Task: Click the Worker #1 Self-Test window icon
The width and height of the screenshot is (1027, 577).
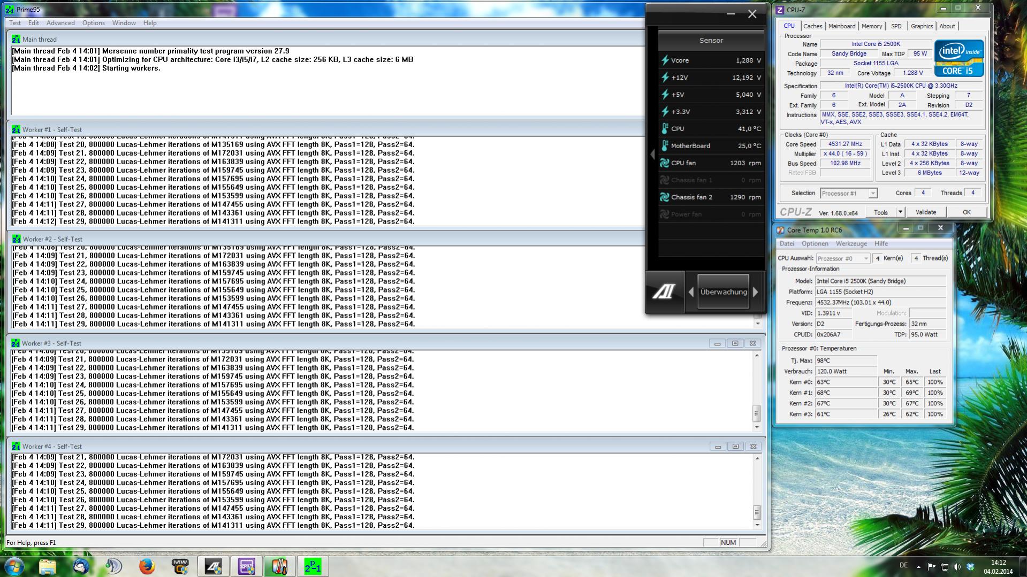Action: (16, 129)
